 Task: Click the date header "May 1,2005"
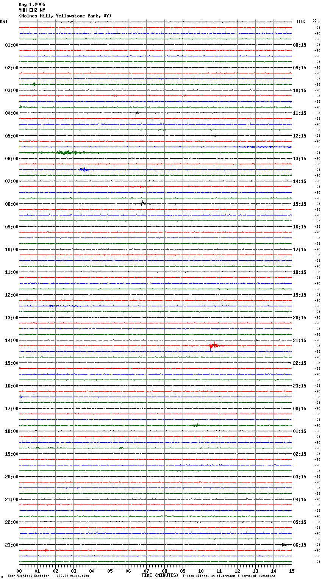(32, 5)
